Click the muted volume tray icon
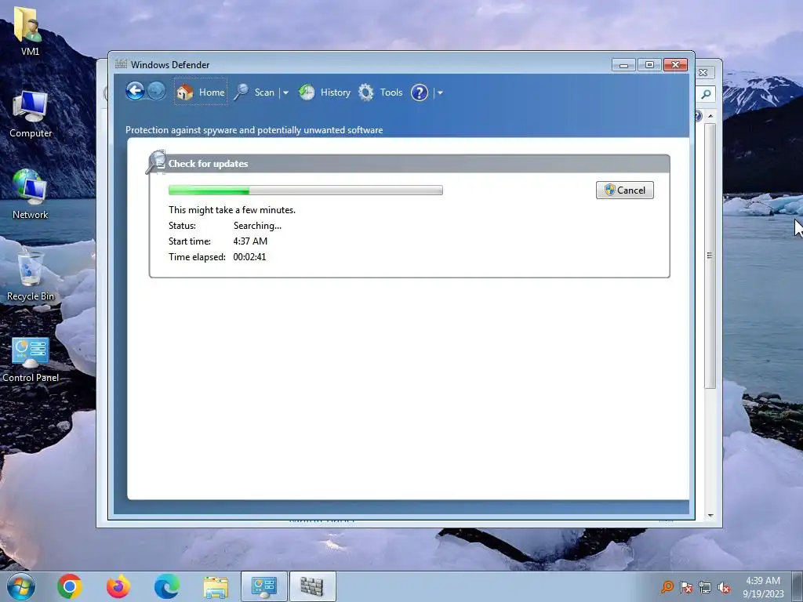This screenshot has height=602, width=803. coord(724,587)
